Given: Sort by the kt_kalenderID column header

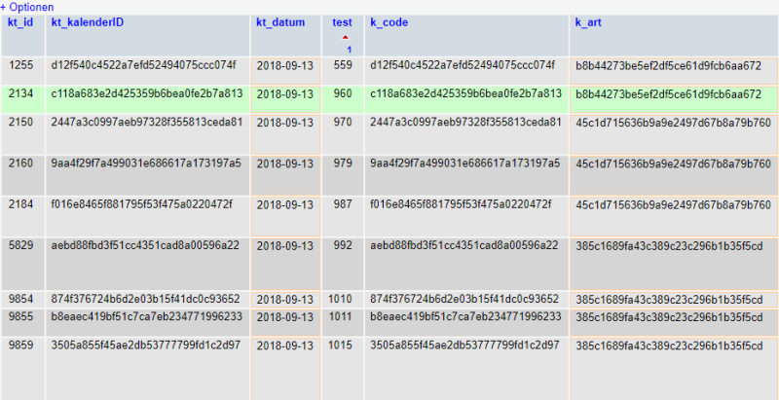Looking at the screenshot, I should pos(87,22).
